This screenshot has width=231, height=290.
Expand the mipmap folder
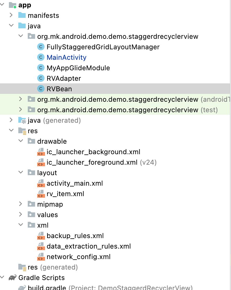tap(21, 204)
